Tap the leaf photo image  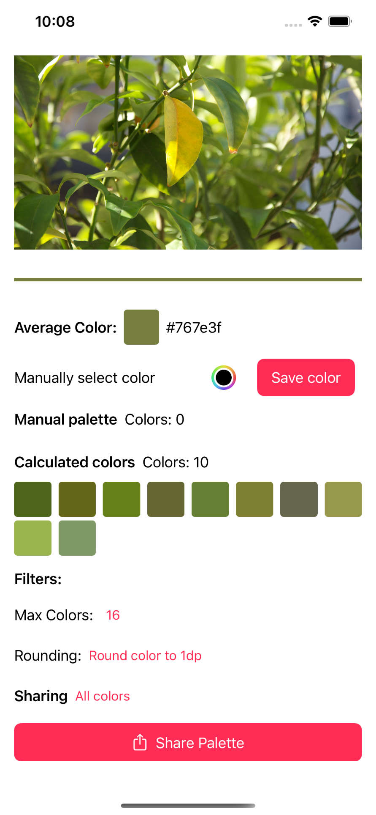(x=188, y=152)
